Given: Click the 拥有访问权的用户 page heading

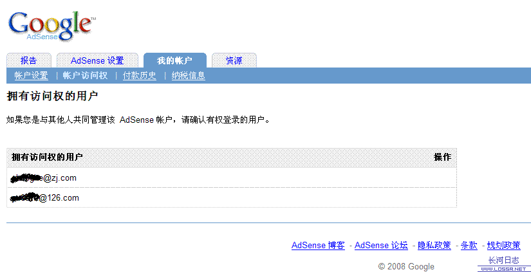Looking at the screenshot, I should pyautogui.click(x=52, y=96).
